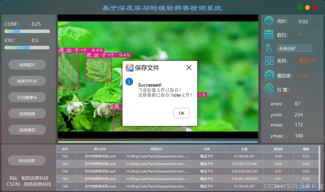Click the location pin icon beside 位置
Screen dimensions: 325x192
[269, 89]
